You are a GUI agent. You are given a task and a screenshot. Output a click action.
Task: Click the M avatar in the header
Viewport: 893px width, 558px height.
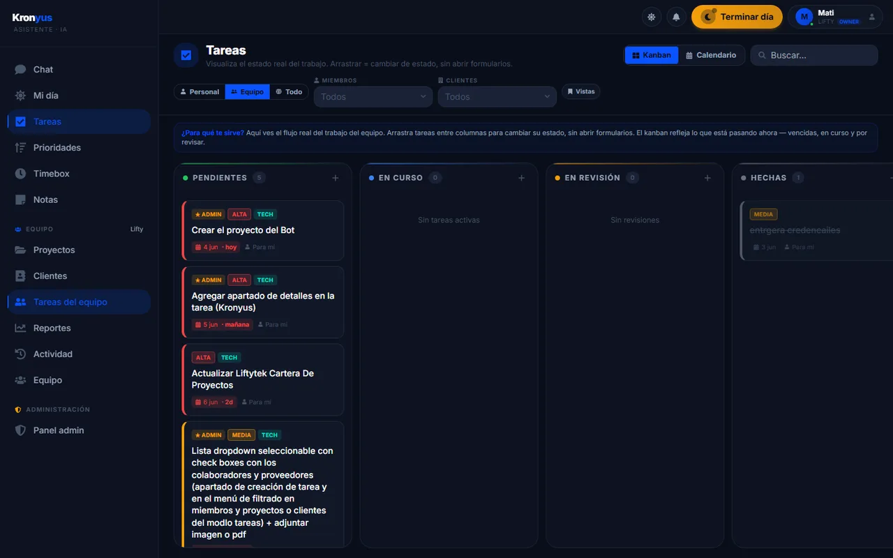(x=804, y=17)
